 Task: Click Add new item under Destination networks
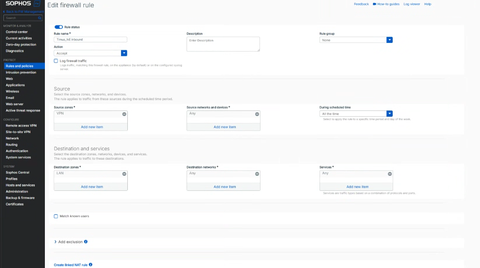pos(225,186)
